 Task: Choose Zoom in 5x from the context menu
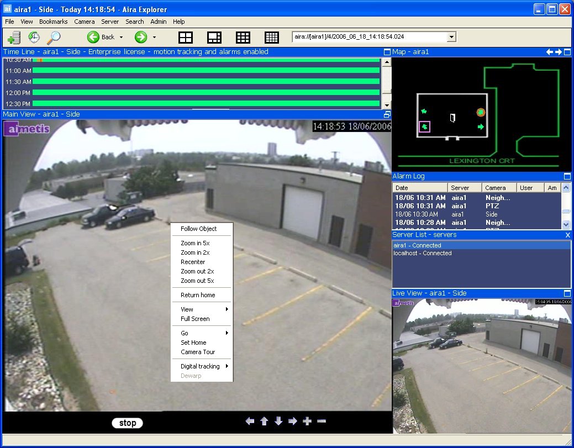(202, 243)
